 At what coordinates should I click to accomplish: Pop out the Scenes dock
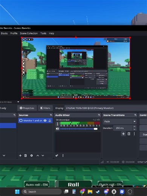coord(14,115)
